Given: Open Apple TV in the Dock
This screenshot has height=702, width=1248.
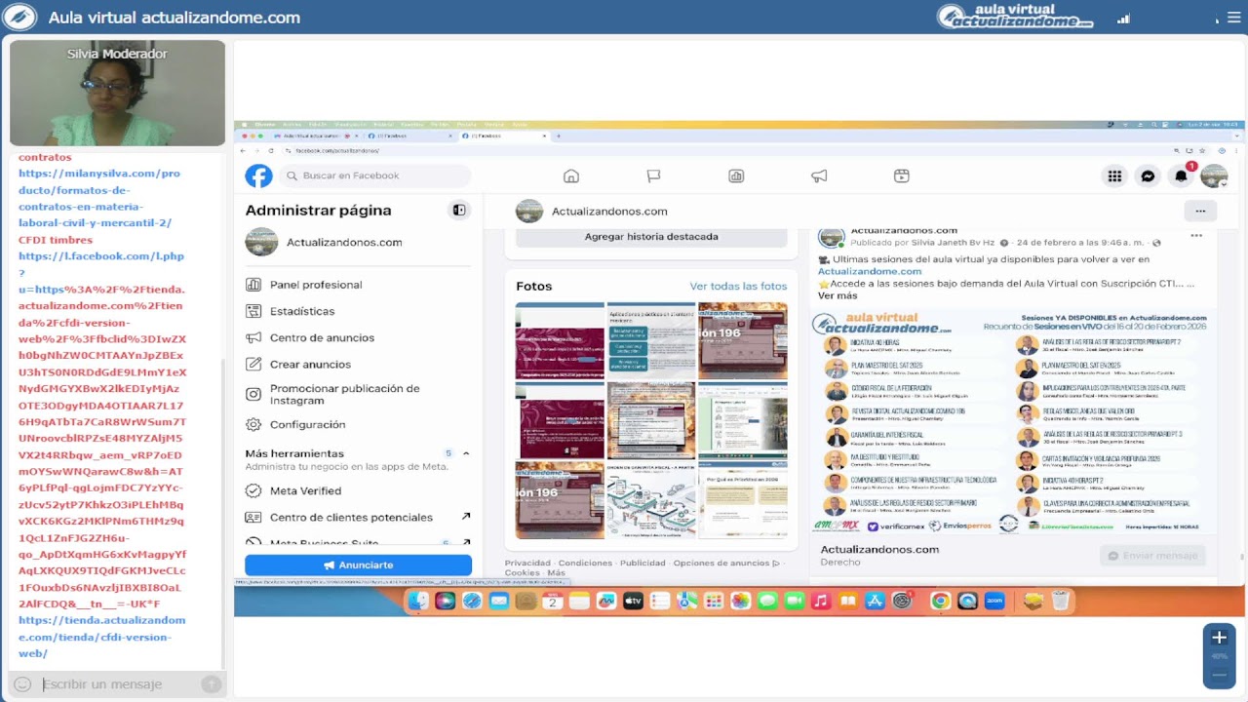Looking at the screenshot, I should (x=633, y=602).
